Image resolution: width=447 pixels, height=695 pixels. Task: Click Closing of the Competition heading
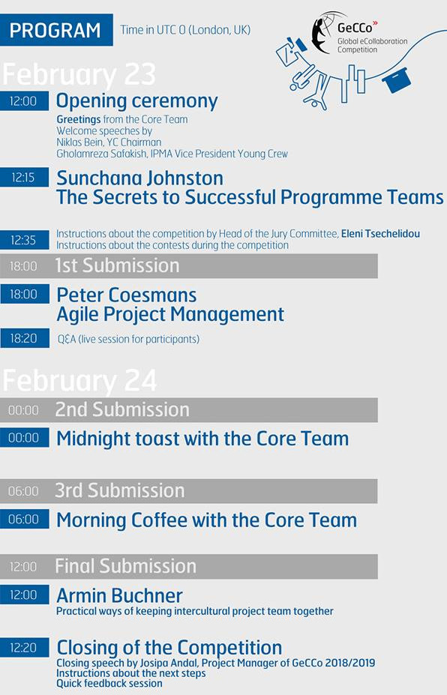(169, 648)
